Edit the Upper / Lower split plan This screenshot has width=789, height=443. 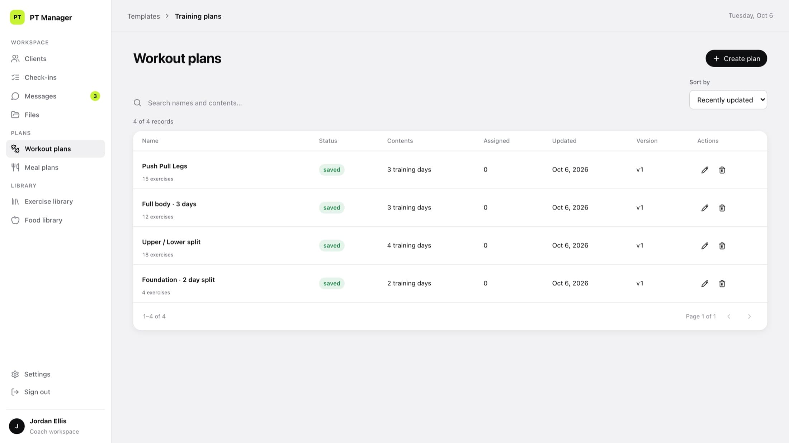click(705, 246)
